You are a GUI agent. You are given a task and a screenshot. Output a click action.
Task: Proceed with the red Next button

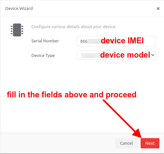point(150,143)
